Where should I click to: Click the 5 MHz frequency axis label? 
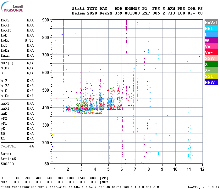pos(108,169)
